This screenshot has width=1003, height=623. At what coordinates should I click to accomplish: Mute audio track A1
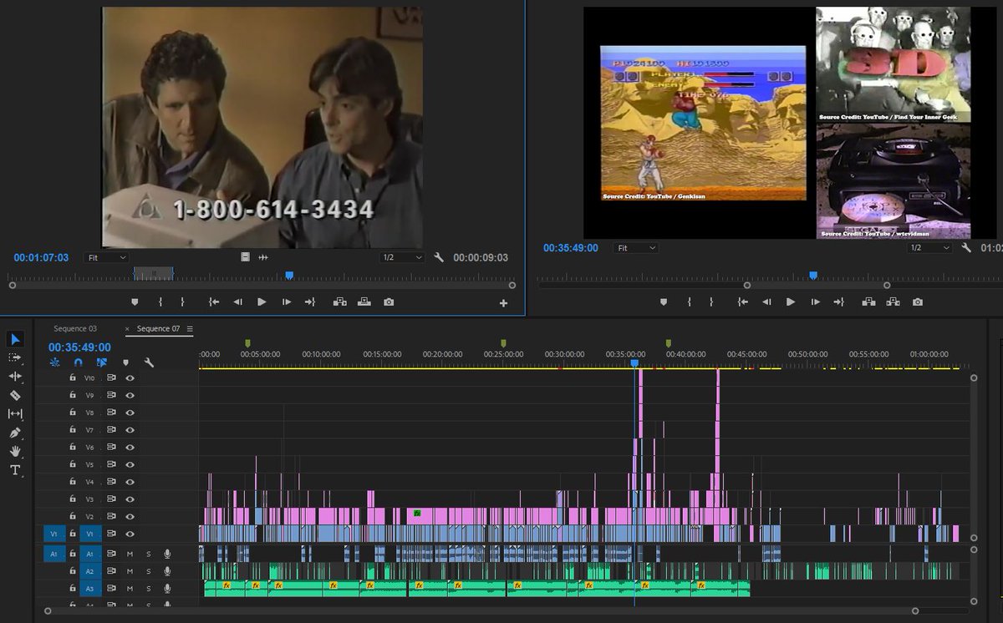130,554
